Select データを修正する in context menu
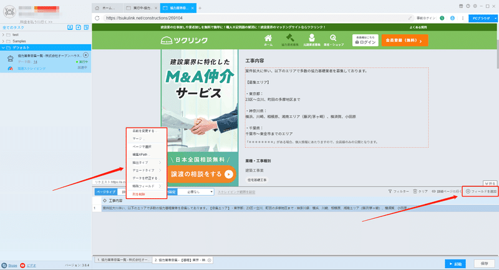The width and height of the screenshot is (499, 270). pyautogui.click(x=147, y=178)
